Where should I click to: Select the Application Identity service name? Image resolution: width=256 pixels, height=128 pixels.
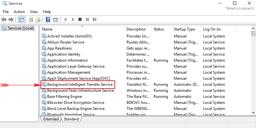coord(64,54)
